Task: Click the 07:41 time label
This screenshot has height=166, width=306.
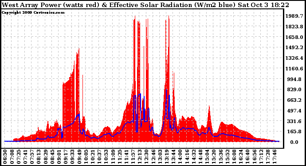Action: pyautogui.click(x=25, y=156)
